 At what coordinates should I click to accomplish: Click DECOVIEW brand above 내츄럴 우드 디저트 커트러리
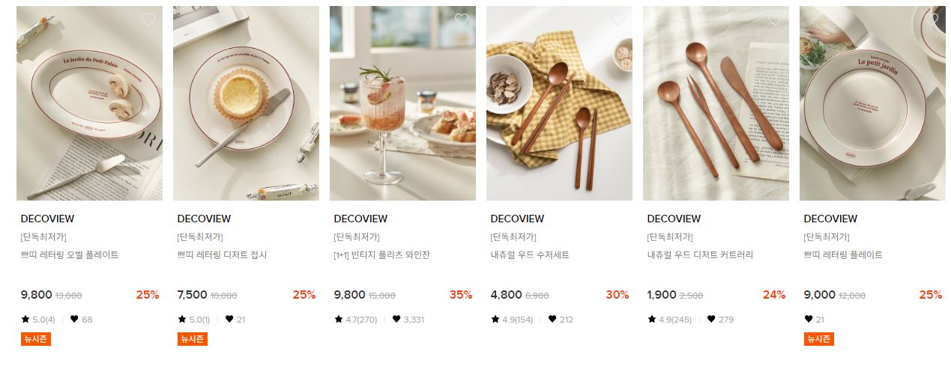pyautogui.click(x=674, y=219)
